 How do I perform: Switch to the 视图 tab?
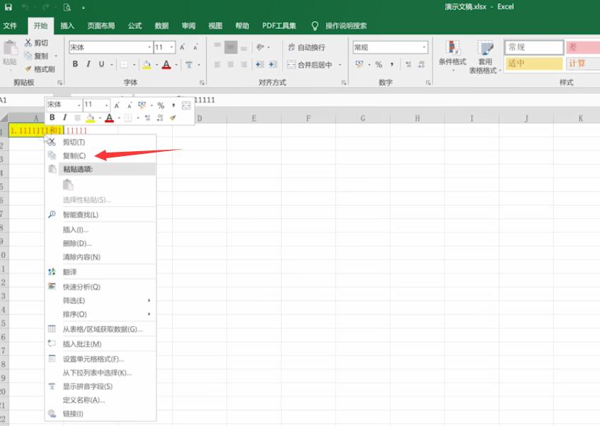[x=215, y=25]
